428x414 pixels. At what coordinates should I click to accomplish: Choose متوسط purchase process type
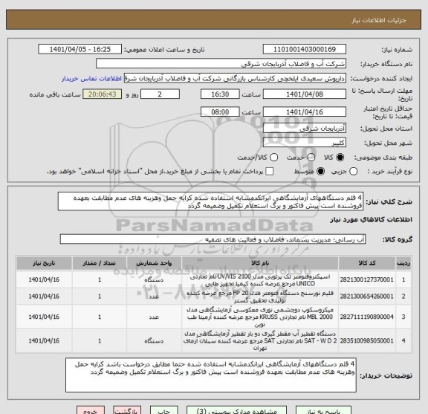pyautogui.click(x=320, y=172)
